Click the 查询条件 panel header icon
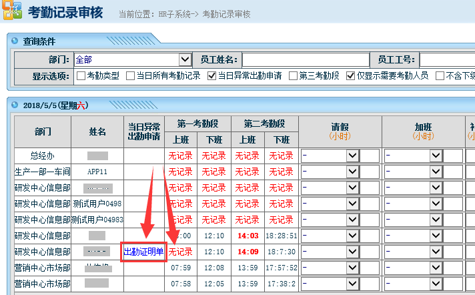Viewport: 475px width, 295px height. [x=16, y=41]
